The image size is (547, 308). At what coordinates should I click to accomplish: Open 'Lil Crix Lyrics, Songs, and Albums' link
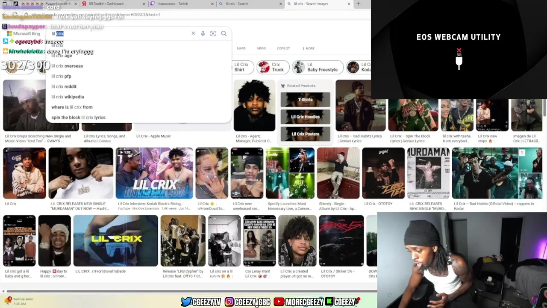click(104, 138)
